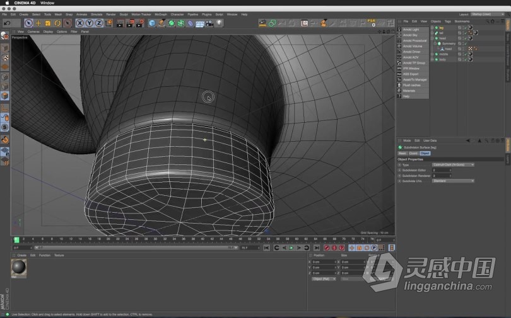The width and height of the screenshot is (511, 318).
Task: Go to the start of animation
Action: coord(267,247)
